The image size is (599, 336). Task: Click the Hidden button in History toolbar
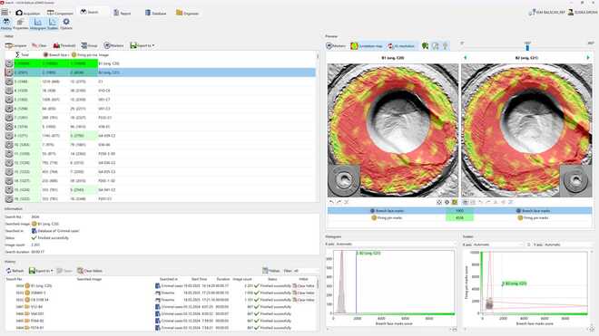click(x=271, y=271)
